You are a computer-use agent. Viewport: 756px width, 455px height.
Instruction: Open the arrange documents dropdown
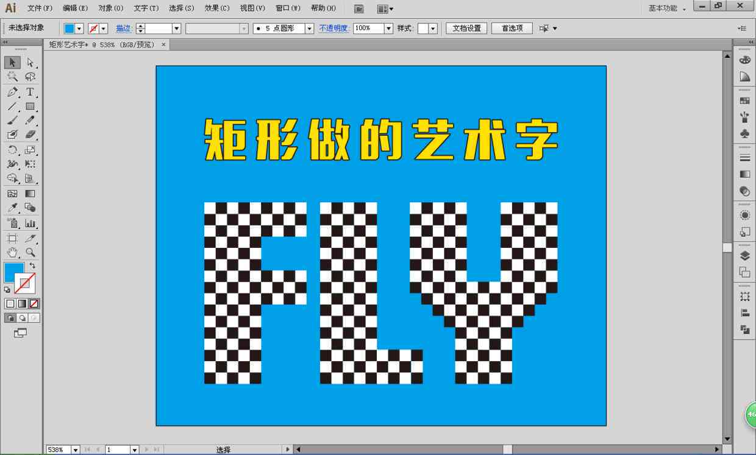(x=385, y=9)
